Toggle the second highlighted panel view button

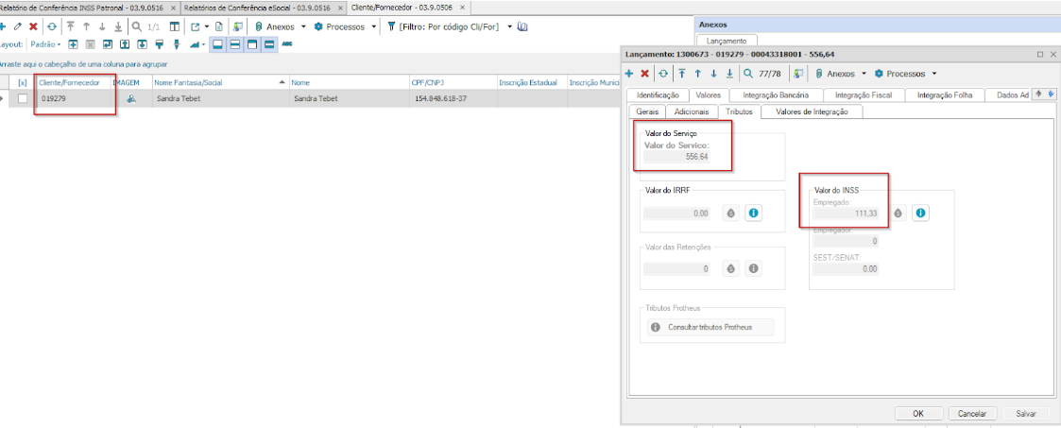tap(235, 44)
